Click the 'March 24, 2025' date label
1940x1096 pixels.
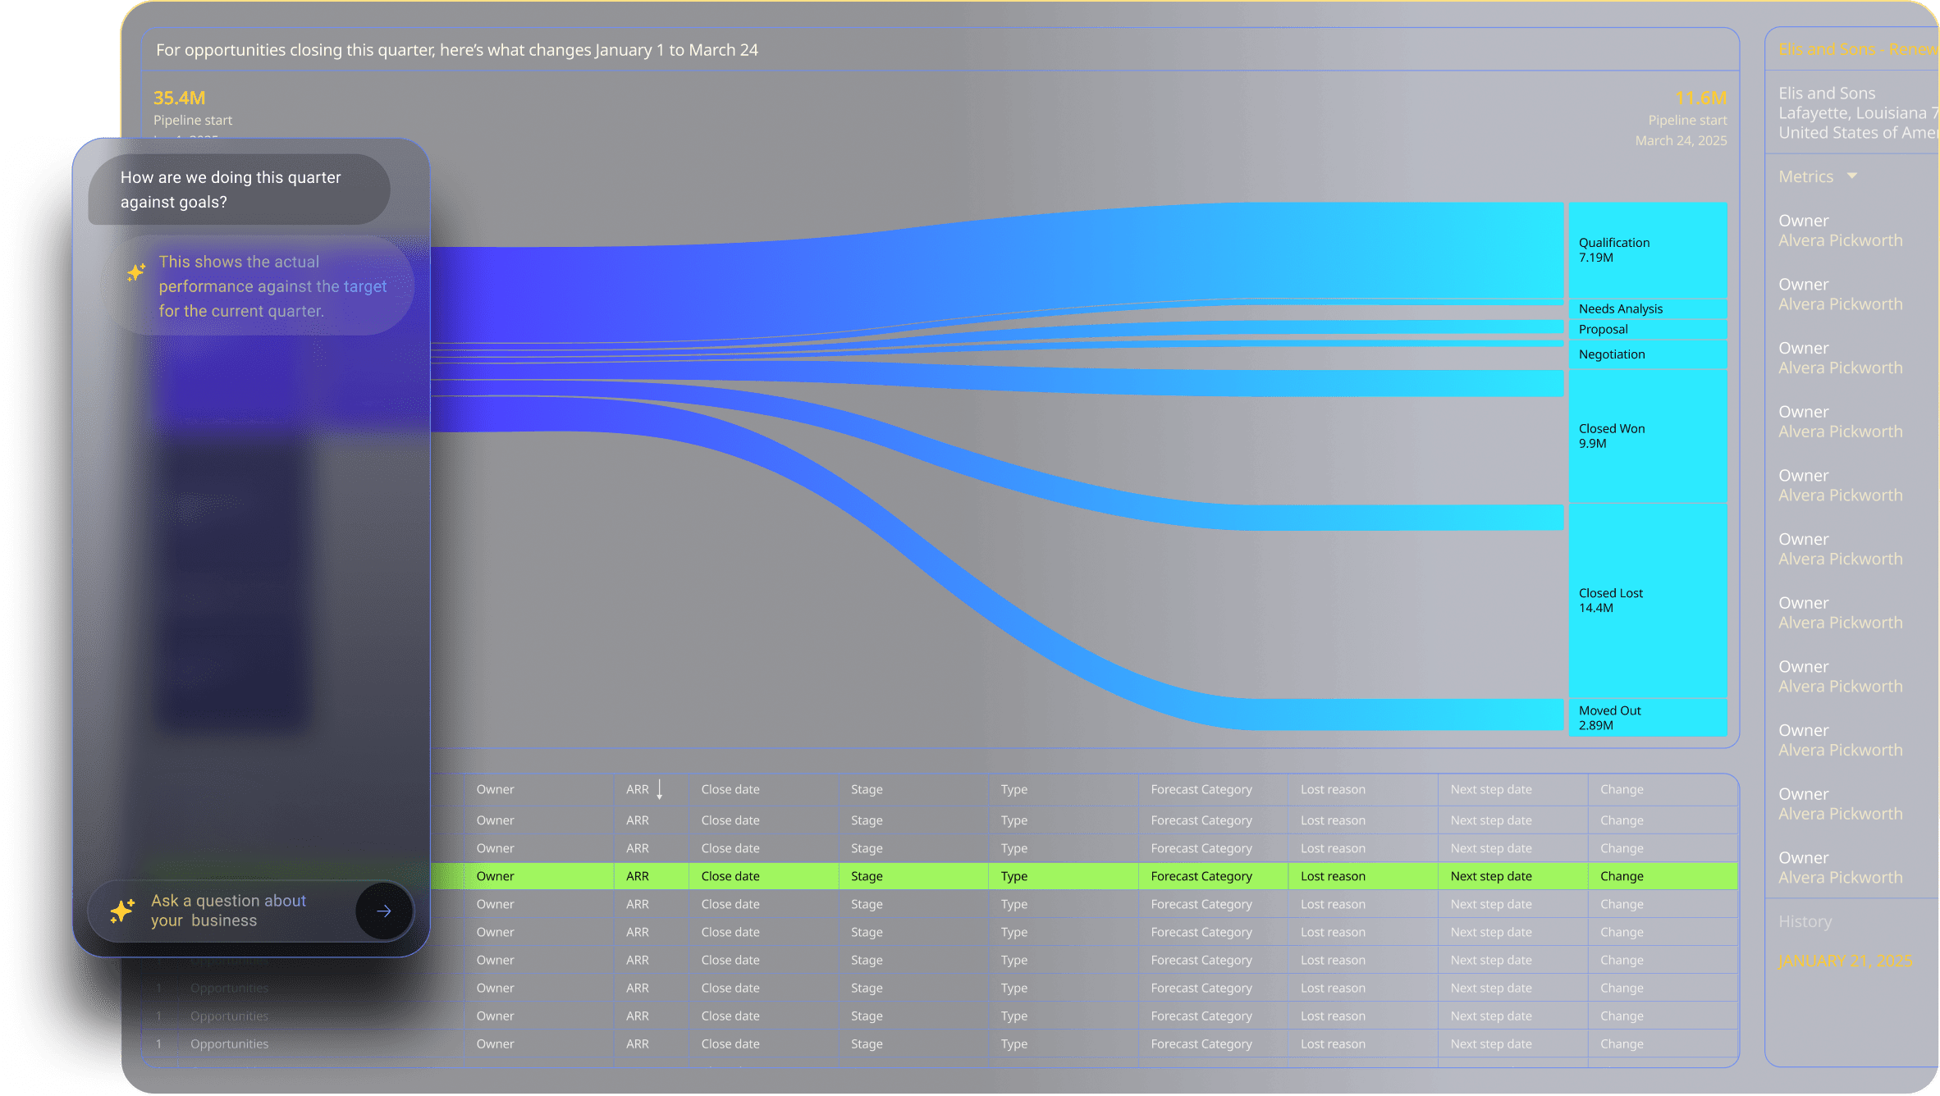(1681, 140)
